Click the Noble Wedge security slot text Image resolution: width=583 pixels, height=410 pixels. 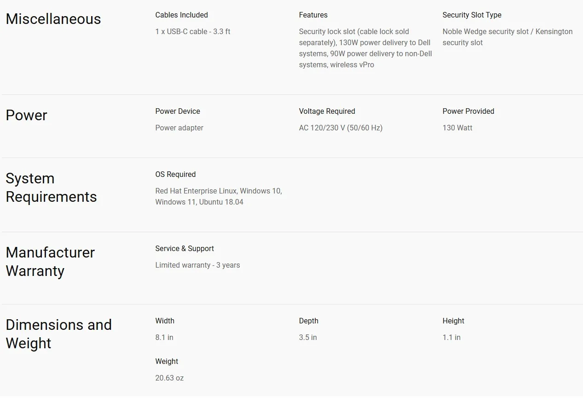pyautogui.click(x=508, y=37)
